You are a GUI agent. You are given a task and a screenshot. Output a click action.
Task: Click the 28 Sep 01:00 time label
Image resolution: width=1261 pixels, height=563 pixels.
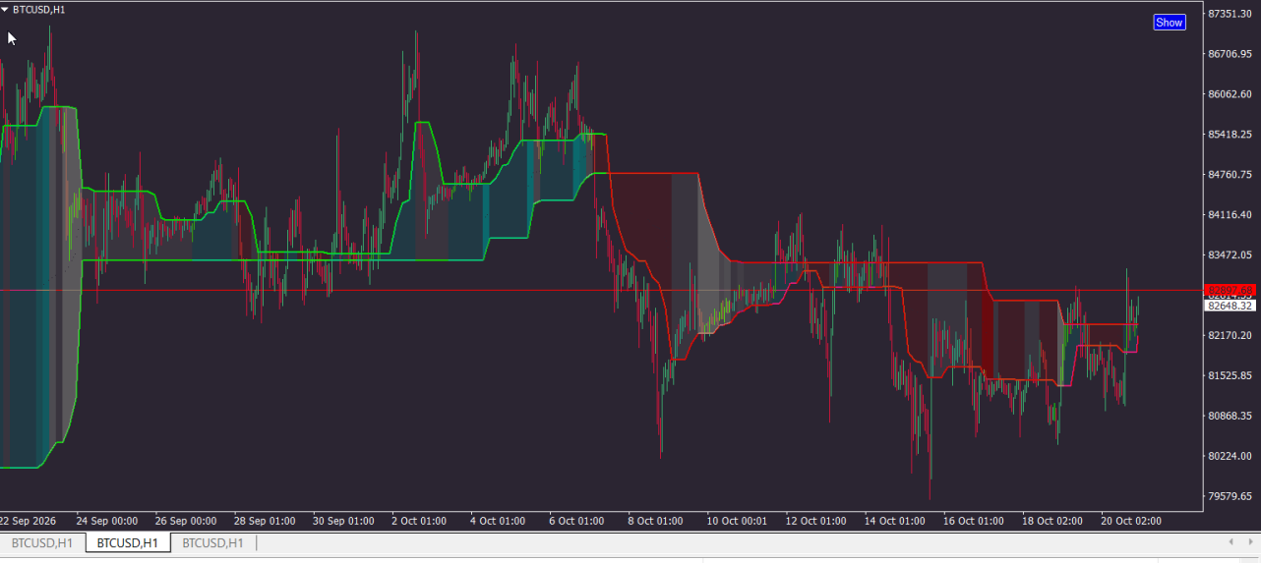coord(265,521)
